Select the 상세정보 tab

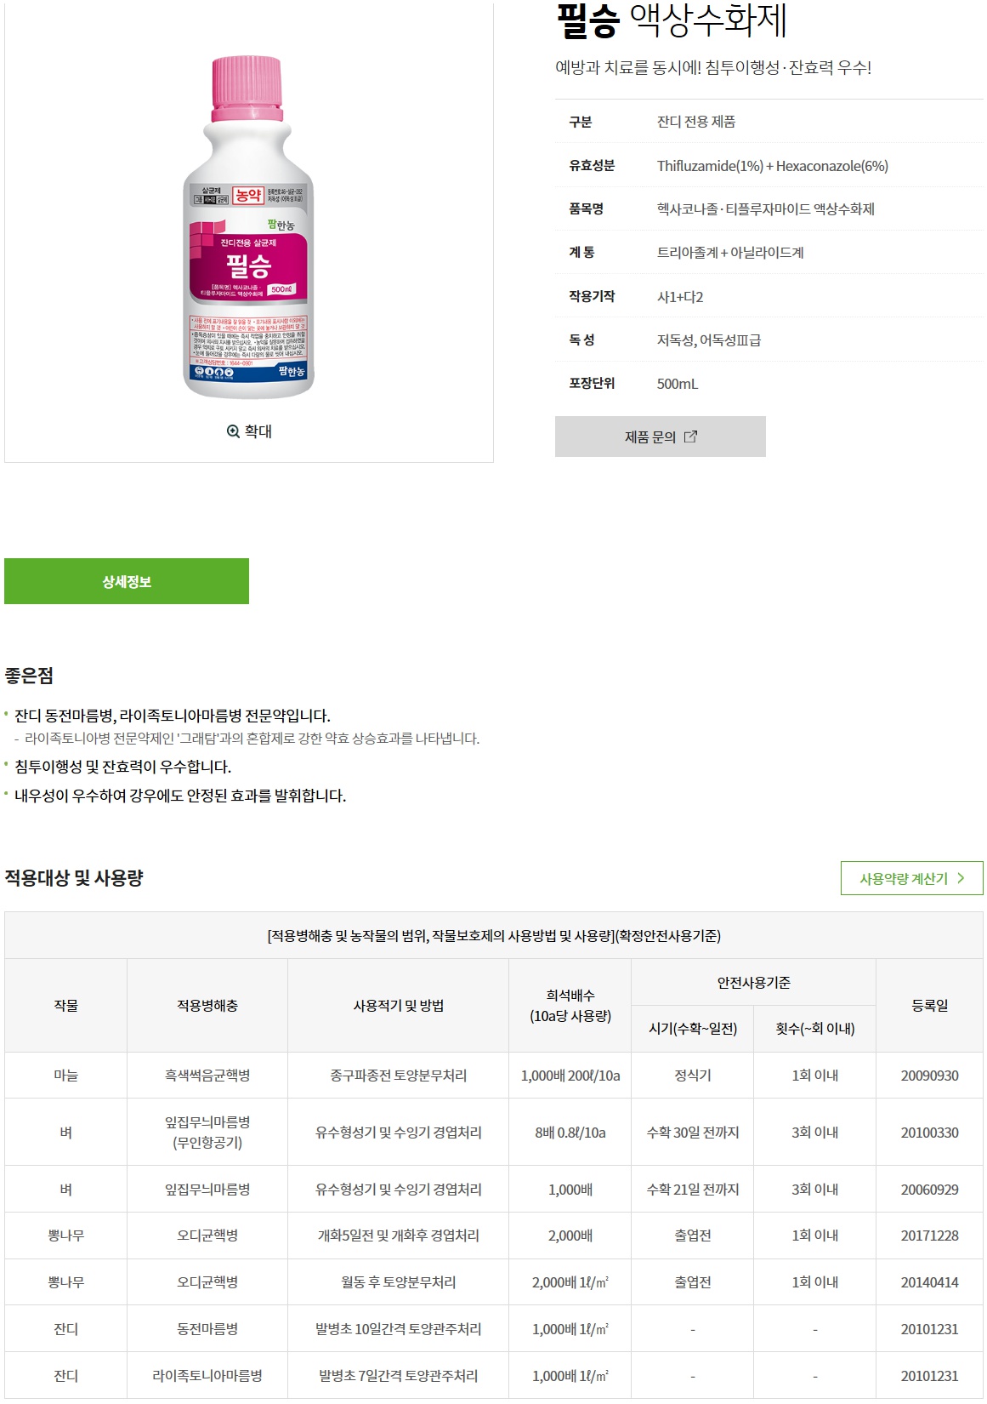click(x=127, y=581)
